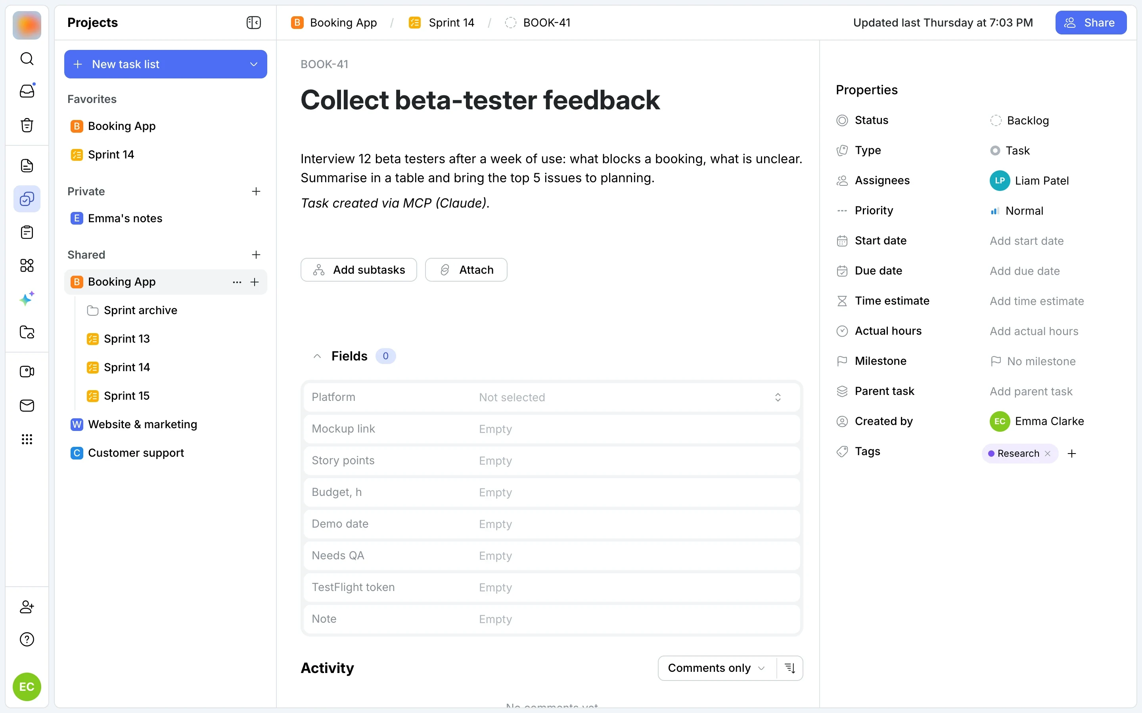Open the more apps grid icon

tap(27, 440)
